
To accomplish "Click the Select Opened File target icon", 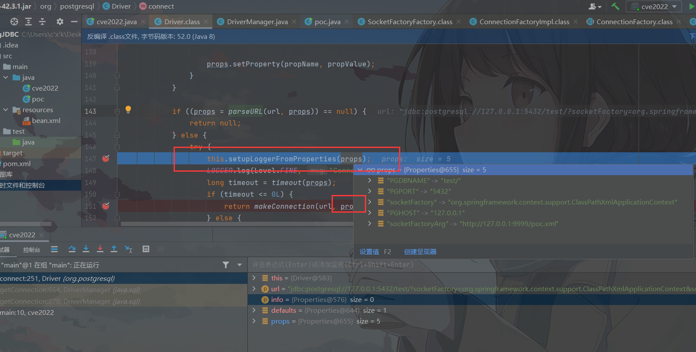I will (x=14, y=22).
